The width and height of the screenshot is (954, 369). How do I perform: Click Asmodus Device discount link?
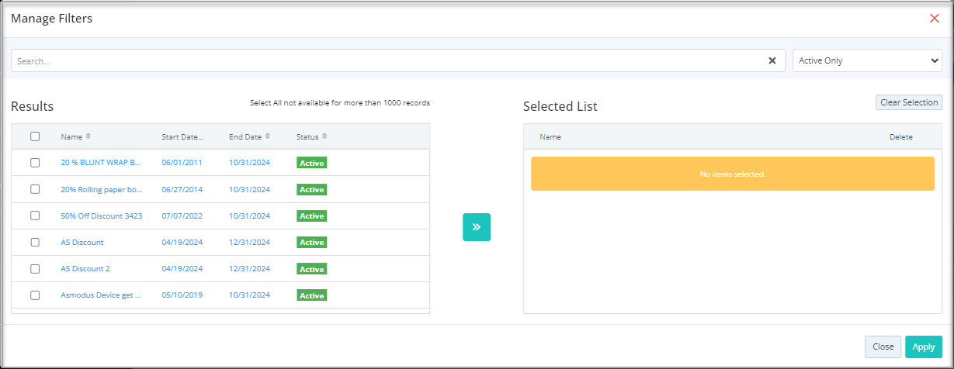pos(101,295)
